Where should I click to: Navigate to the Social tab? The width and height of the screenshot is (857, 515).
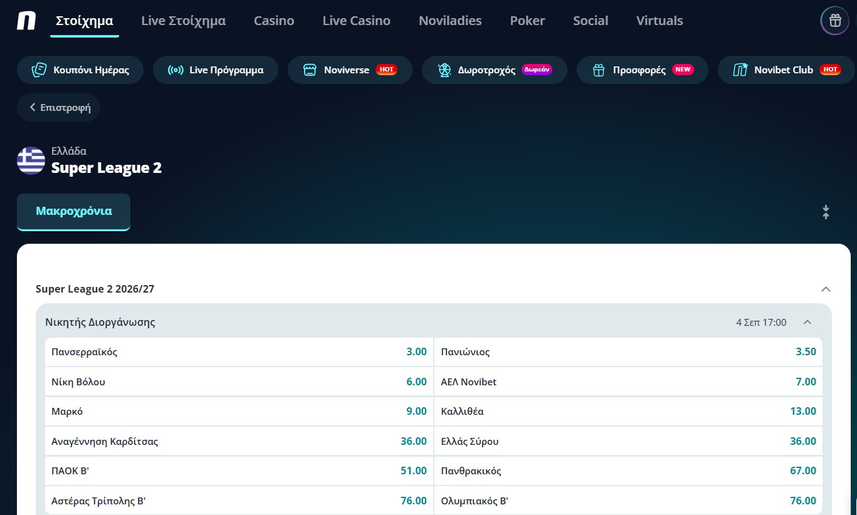tap(591, 21)
